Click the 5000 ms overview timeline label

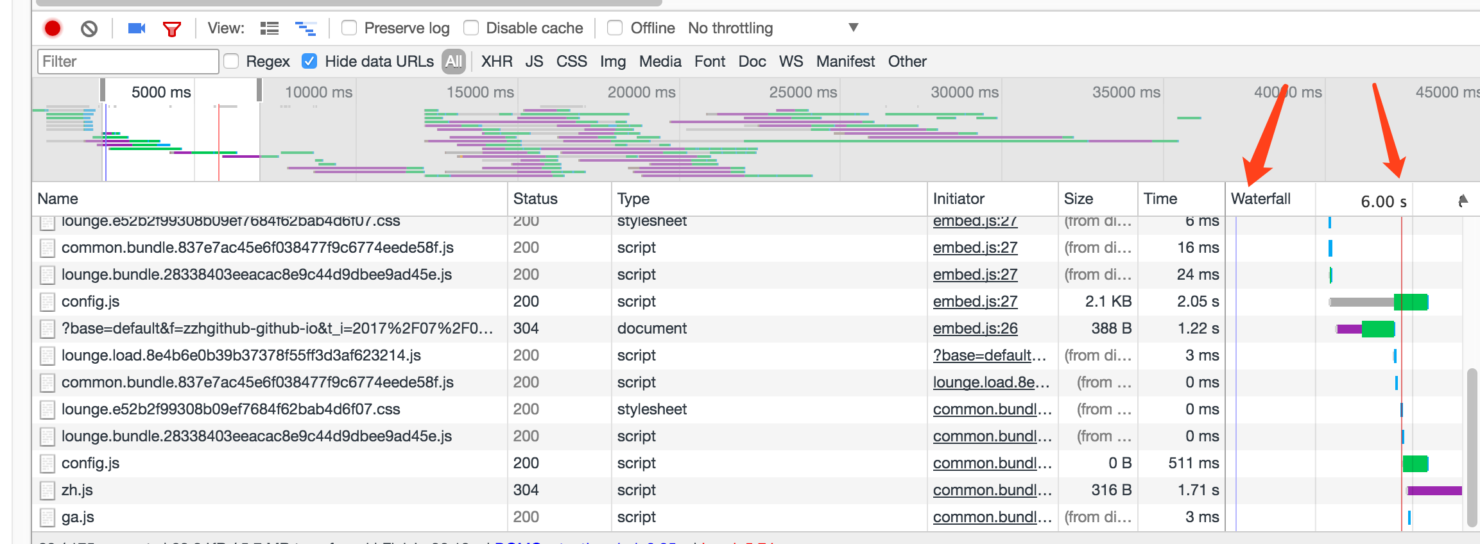[x=161, y=92]
